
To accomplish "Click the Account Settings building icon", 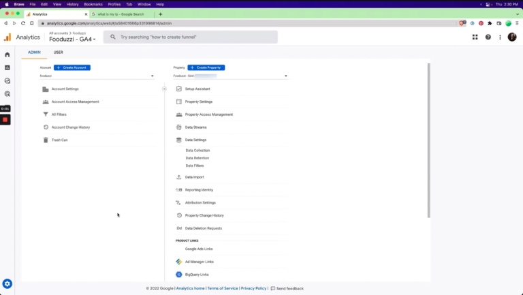I will tap(46, 89).
